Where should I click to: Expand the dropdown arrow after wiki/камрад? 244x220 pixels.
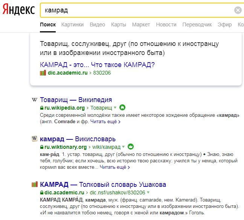click(124, 147)
